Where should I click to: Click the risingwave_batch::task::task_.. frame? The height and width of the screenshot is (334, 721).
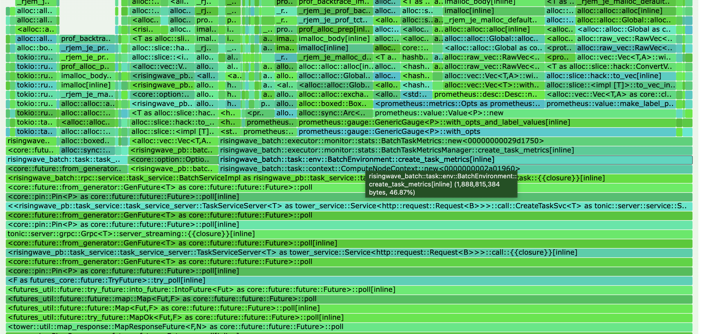click(x=66, y=160)
